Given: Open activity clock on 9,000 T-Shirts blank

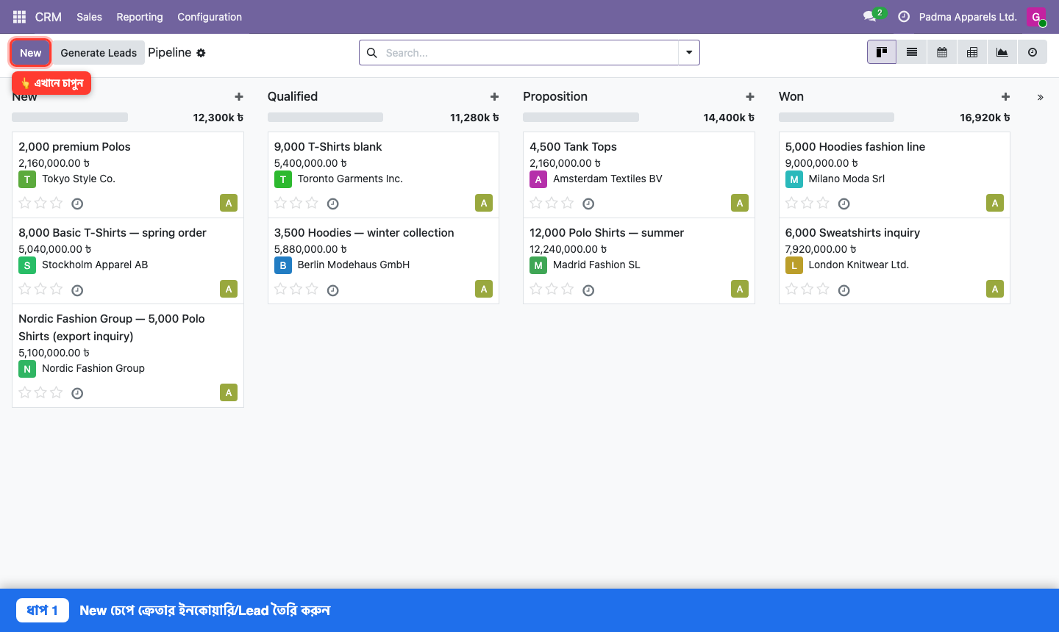Looking at the screenshot, I should click(332, 204).
